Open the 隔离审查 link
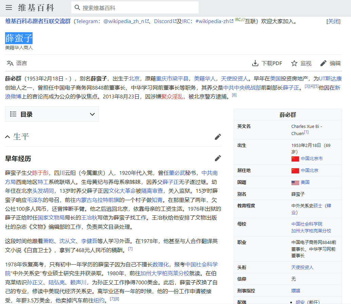The width and height of the screenshot is (351, 304). (x=152, y=191)
